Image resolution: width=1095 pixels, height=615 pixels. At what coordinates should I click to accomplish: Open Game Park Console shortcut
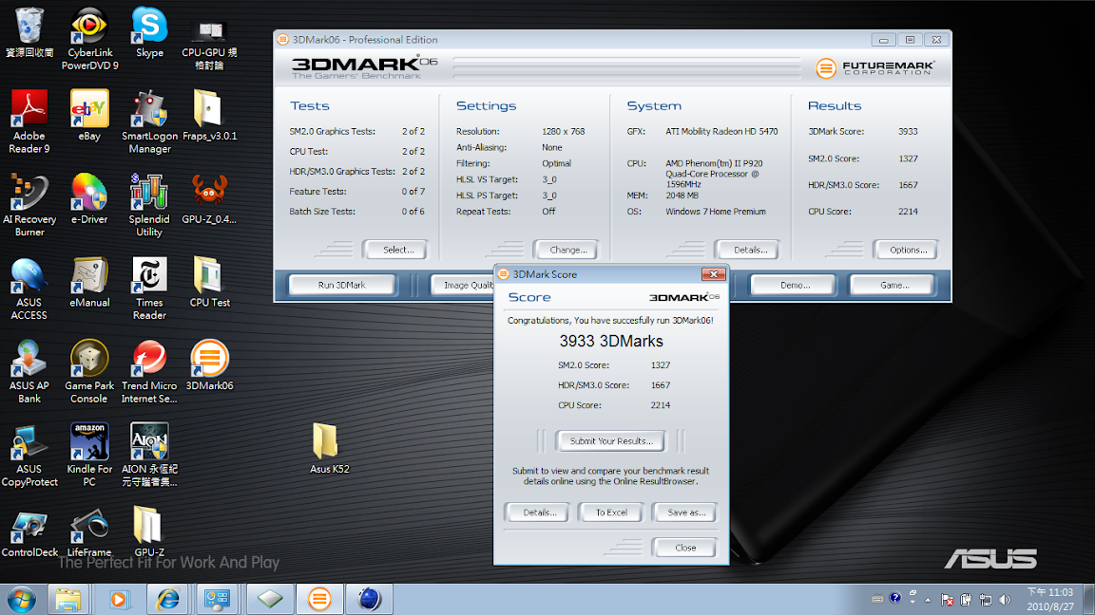coord(89,372)
